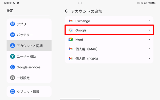160x100 pixels.
Task: Open タブレット情報 in the sidebar
Action: [29, 91]
